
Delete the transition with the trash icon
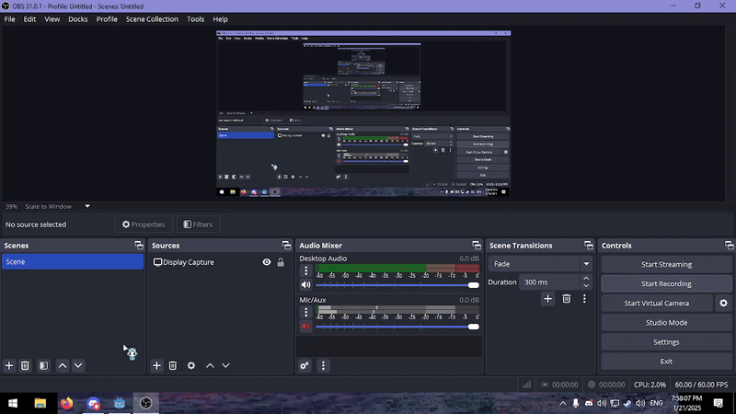(x=567, y=299)
